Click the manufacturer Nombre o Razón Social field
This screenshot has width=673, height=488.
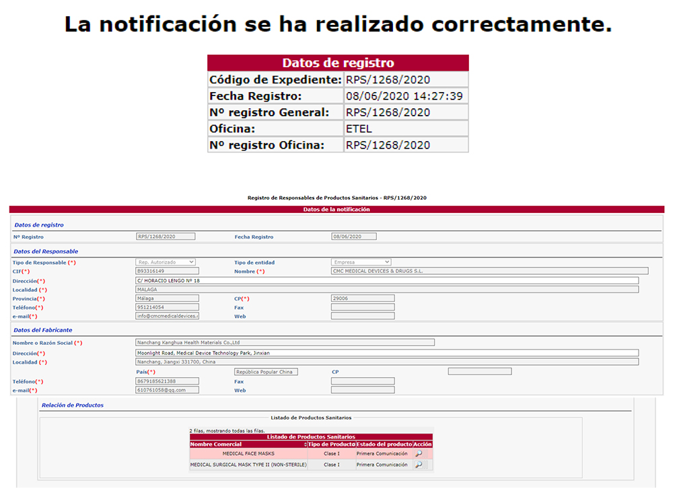285,342
